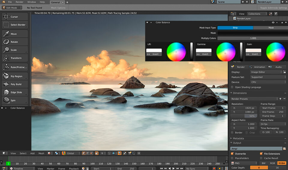Activate the Scale tool
This screenshot has width=288, height=170.
click(x=14, y=50)
